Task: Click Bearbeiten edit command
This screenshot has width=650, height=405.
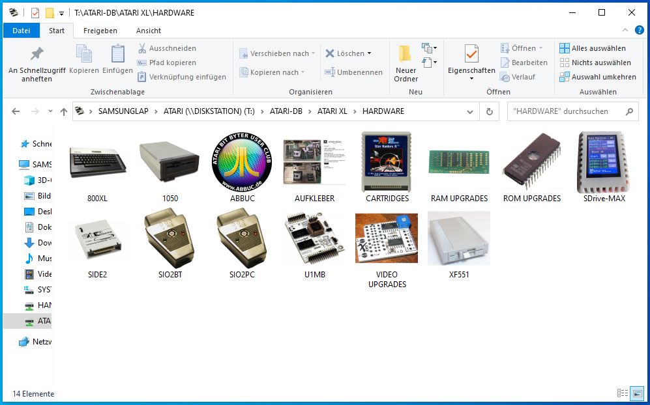Action: (x=524, y=63)
